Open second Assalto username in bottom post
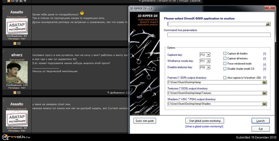Screen dimensions: 279x141 coord(17,104)
